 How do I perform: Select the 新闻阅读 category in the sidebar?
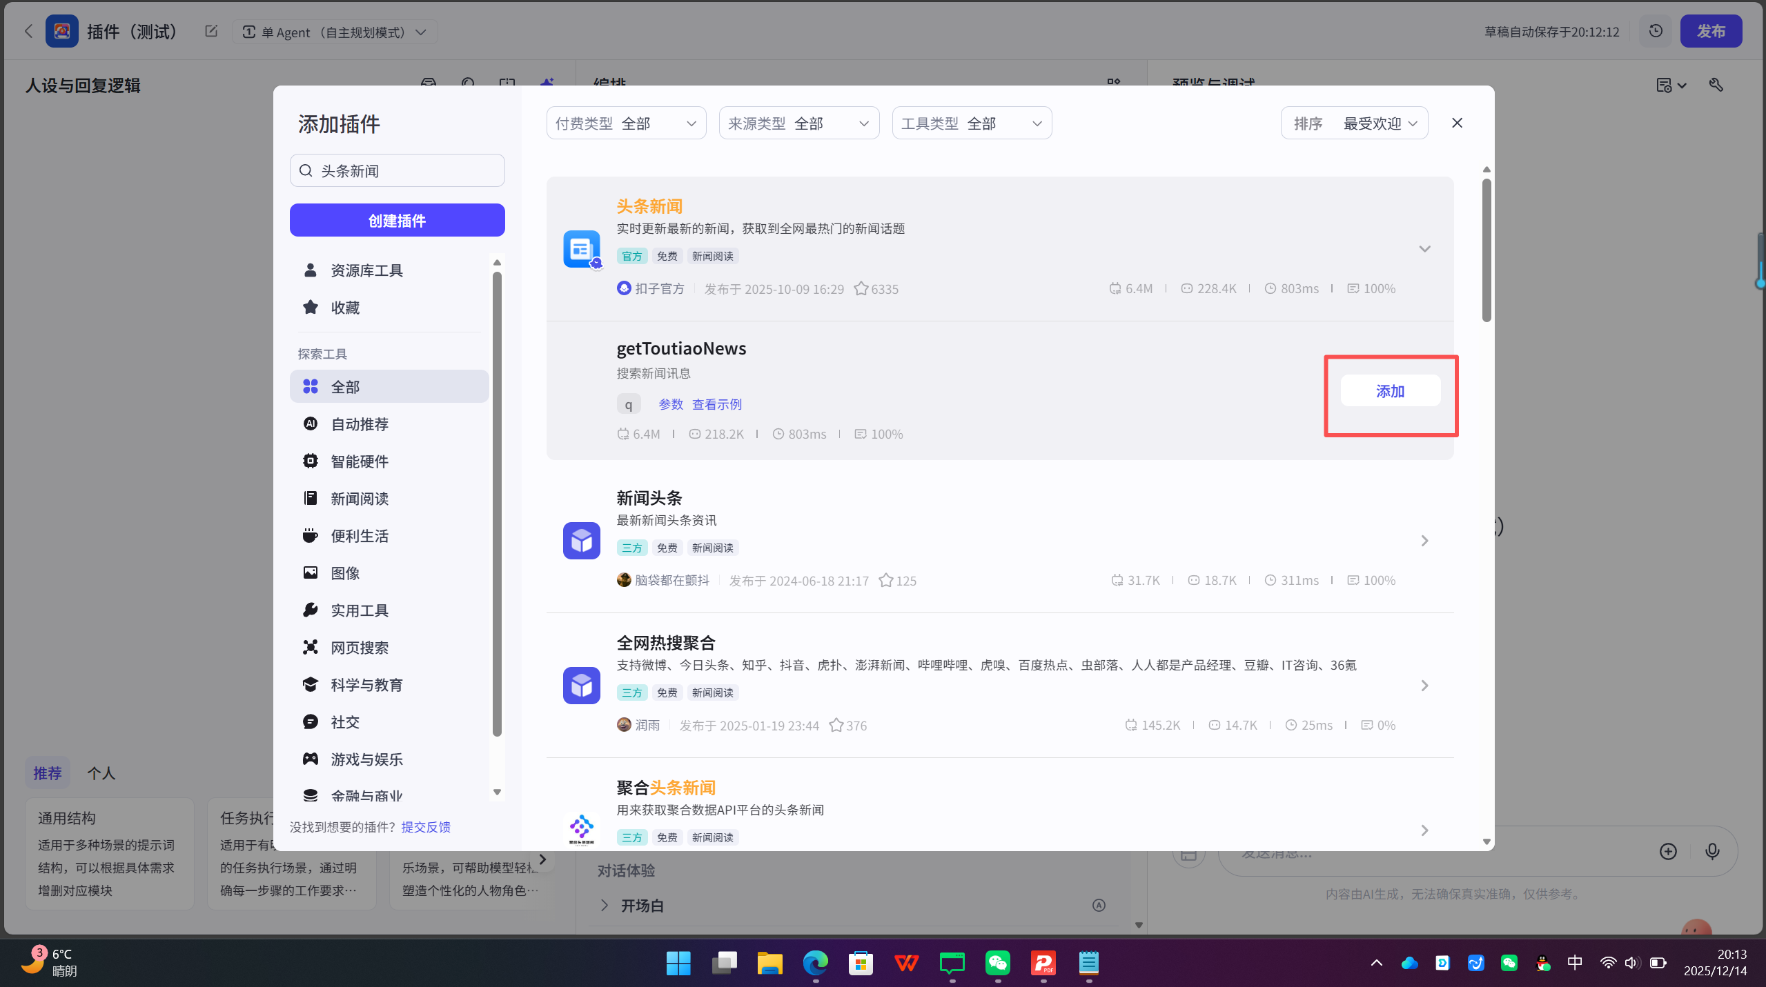[x=359, y=498]
